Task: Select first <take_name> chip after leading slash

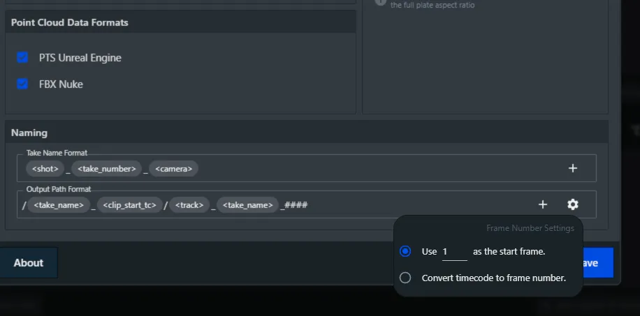Action: coord(59,205)
